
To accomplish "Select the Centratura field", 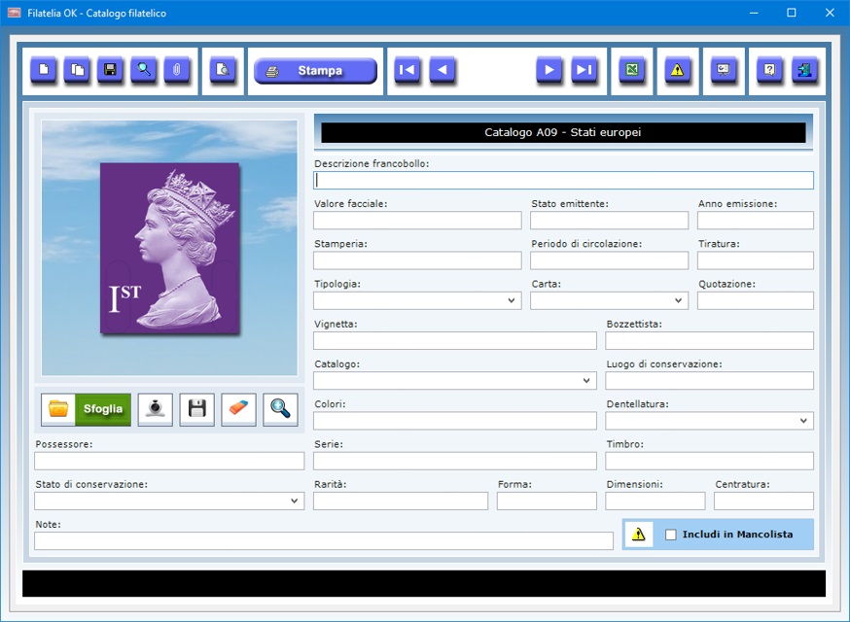I will tap(763, 501).
